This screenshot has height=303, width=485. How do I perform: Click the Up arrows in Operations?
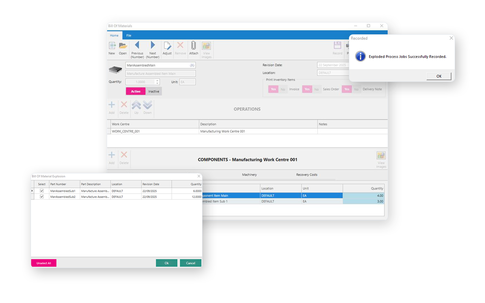tap(136, 105)
